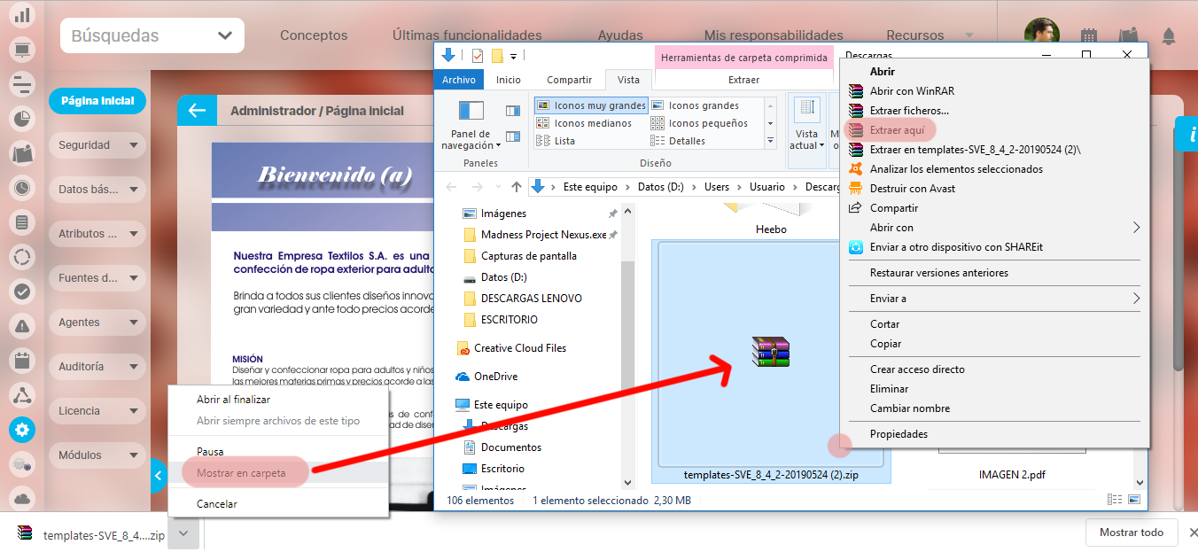The image size is (1198, 552).
Task: Click the blue back arrow beside Administrador
Action: [x=197, y=111]
